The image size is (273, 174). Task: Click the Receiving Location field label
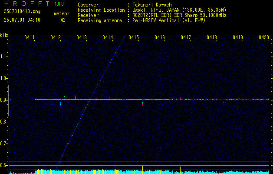pos(101,10)
